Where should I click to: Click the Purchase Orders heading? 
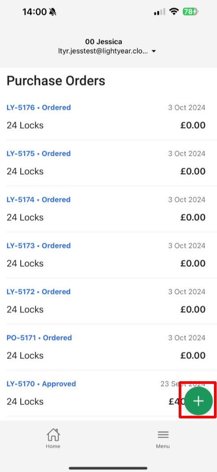56,81
